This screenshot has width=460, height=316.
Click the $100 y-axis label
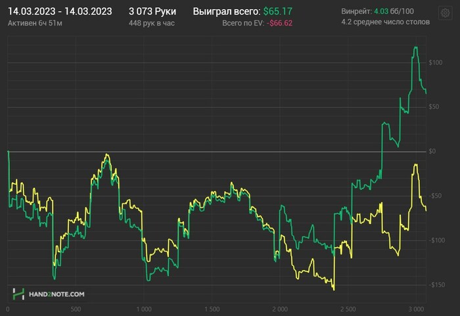435,62
